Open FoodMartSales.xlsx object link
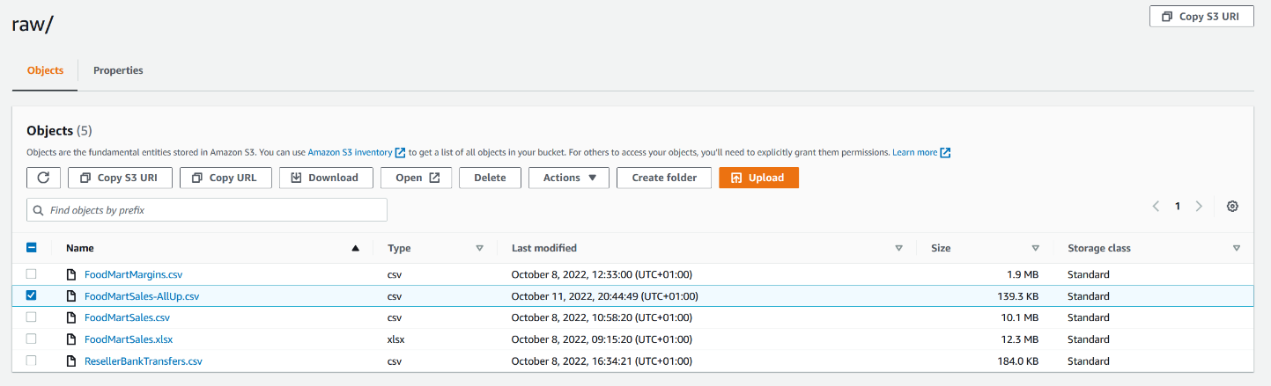 [x=129, y=339]
